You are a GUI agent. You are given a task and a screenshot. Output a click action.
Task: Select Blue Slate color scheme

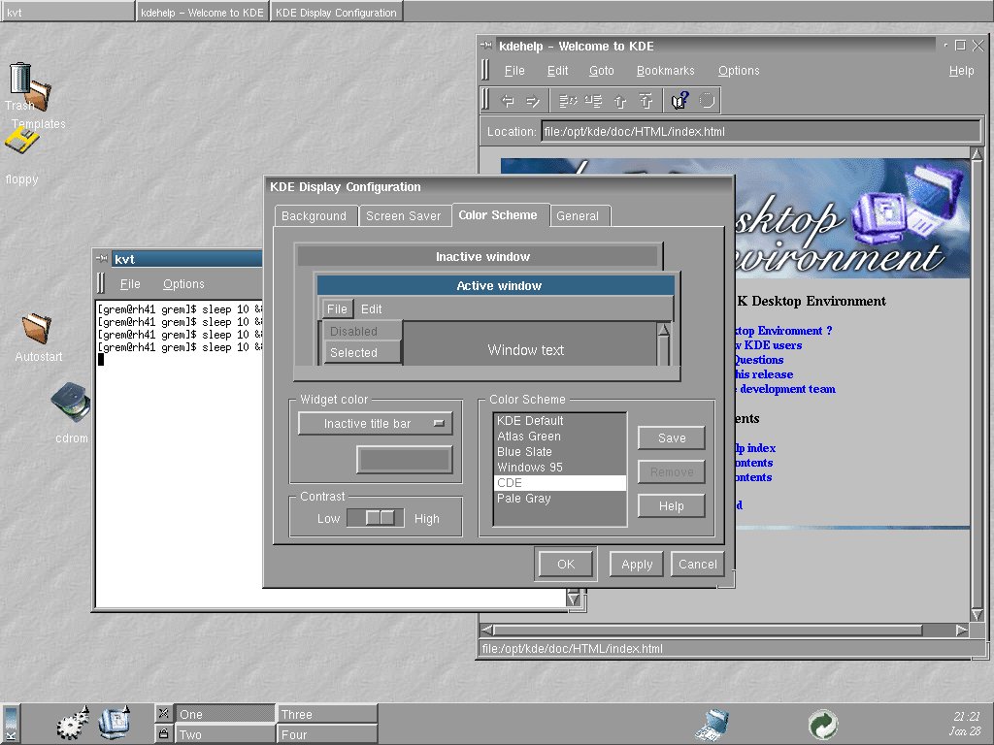[x=560, y=452]
